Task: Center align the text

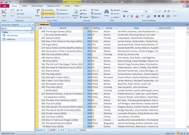Action: [159, 16]
